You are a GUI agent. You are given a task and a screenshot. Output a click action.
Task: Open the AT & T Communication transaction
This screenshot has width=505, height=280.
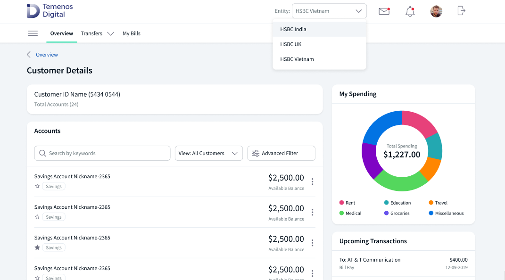tap(403, 263)
